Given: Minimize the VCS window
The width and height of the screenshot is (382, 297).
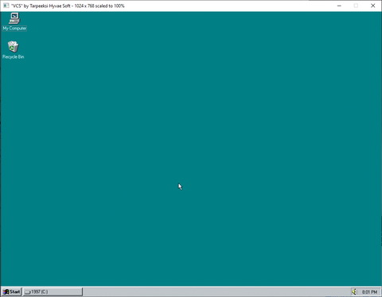Looking at the screenshot, I should (339, 6).
